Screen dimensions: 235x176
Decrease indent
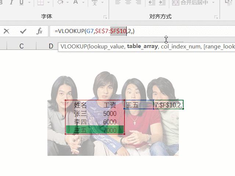152,2
